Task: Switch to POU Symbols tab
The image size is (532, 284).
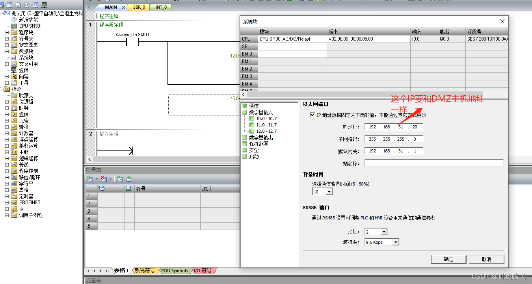Action: pyautogui.click(x=175, y=271)
